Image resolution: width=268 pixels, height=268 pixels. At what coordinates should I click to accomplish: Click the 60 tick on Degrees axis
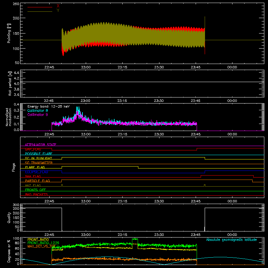(17, 248)
